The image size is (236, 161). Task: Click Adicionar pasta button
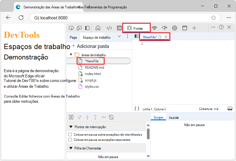click(x=90, y=46)
